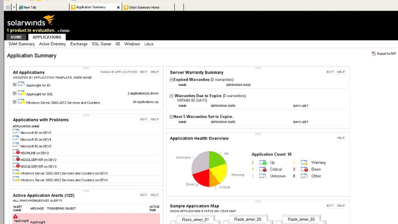Click the green Up slice of the pie chart
The image size is (398, 224).
216,159
